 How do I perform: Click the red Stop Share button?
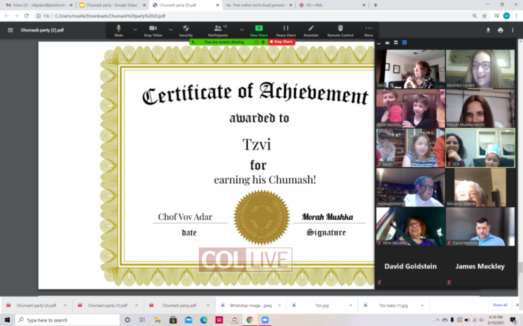(x=281, y=42)
